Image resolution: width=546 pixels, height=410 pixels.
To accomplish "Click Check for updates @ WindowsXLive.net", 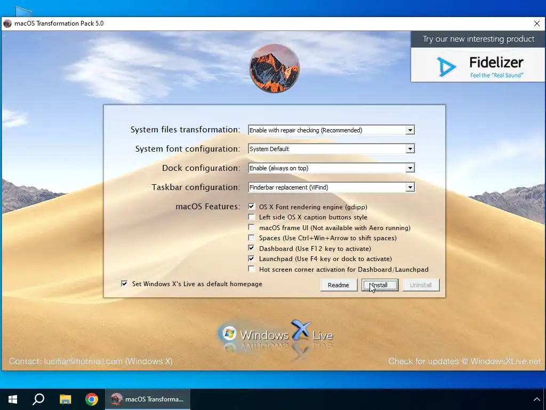I will [x=464, y=361].
